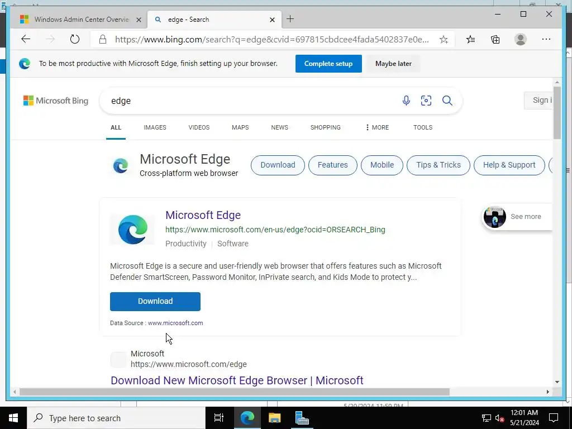
Task: Switch to VIDEOS search results
Action: click(199, 127)
